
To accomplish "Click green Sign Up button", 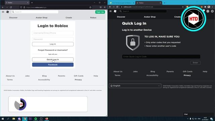I will (x=100, y=12).
